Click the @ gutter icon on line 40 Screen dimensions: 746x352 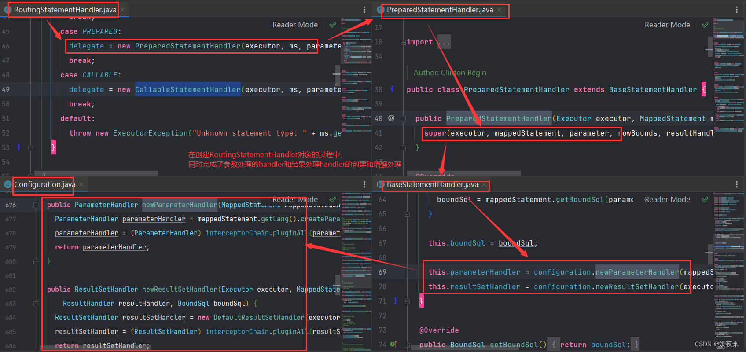(x=391, y=118)
